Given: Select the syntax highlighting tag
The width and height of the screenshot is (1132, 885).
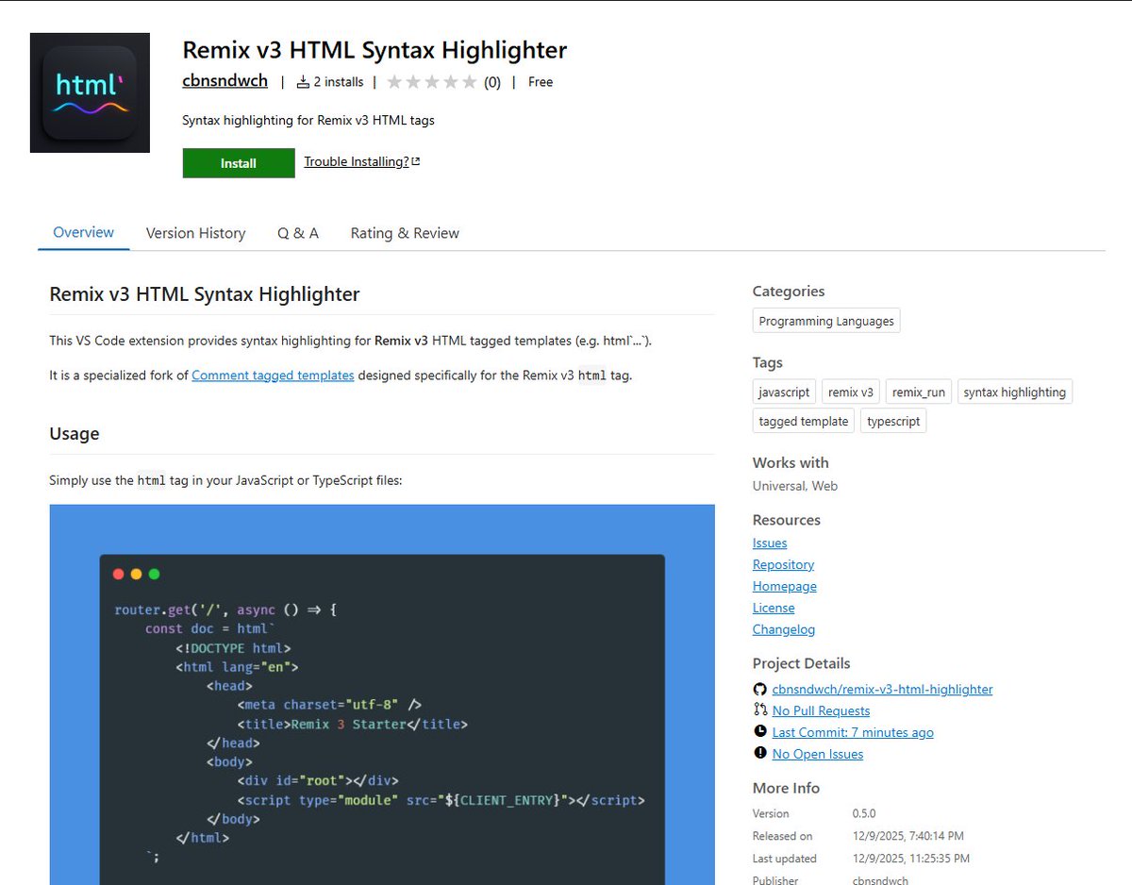Looking at the screenshot, I should click(x=1015, y=392).
